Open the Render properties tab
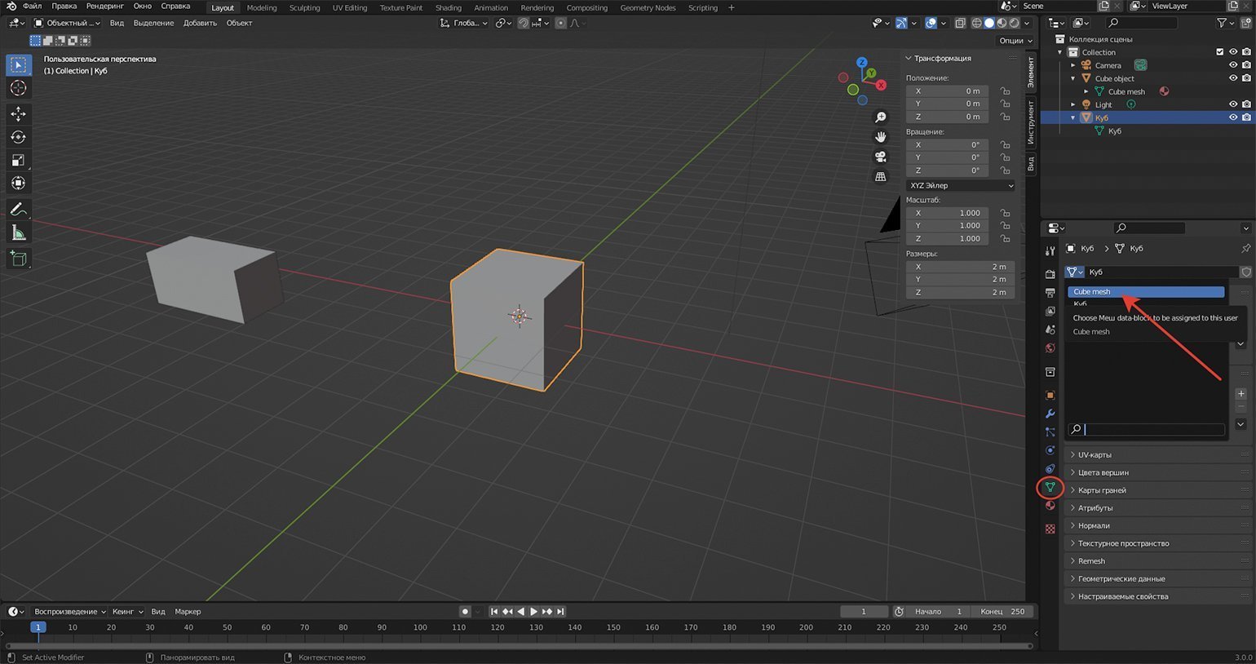The image size is (1256, 664). [x=1050, y=274]
